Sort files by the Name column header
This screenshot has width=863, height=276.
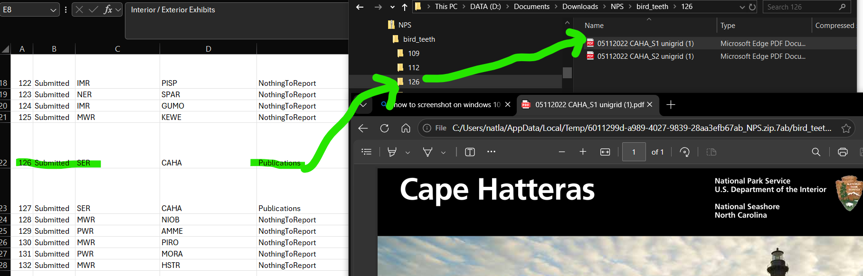594,26
